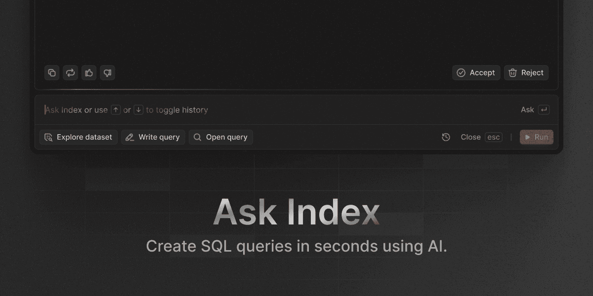Copy the AI response to clipboard
593x296 pixels.
52,73
